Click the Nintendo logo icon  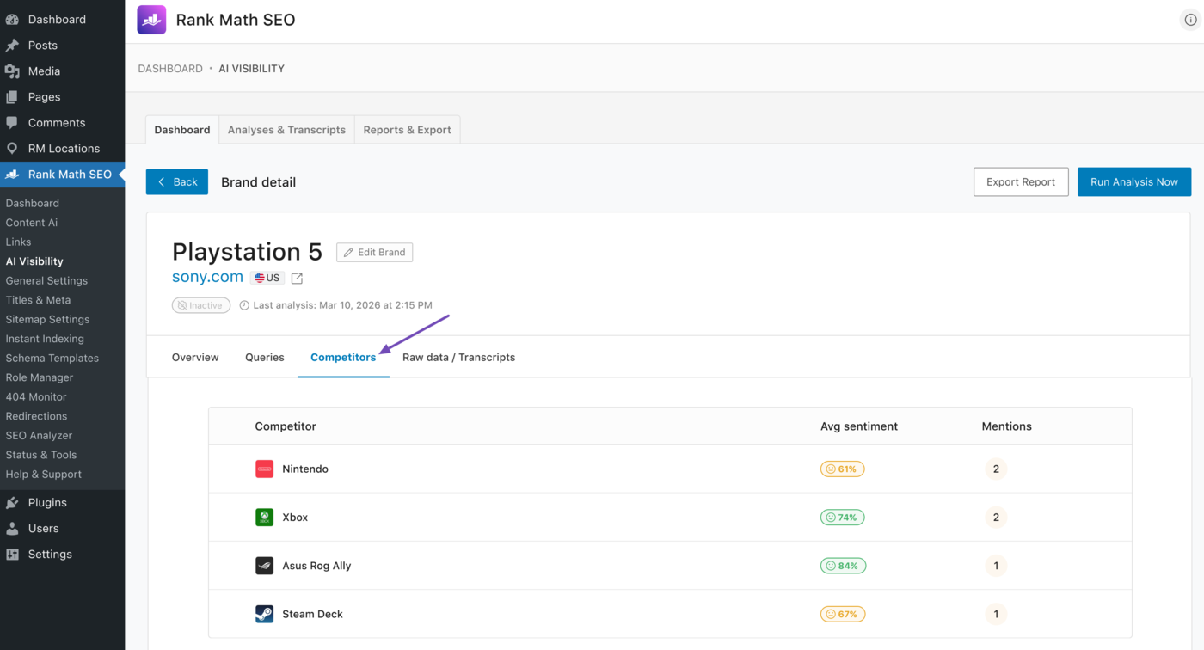tap(265, 469)
